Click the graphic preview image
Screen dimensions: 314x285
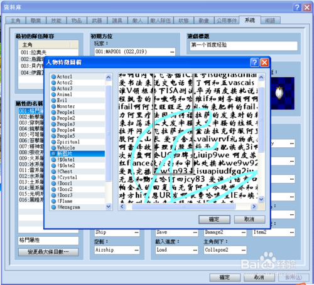[x=188, y=138]
